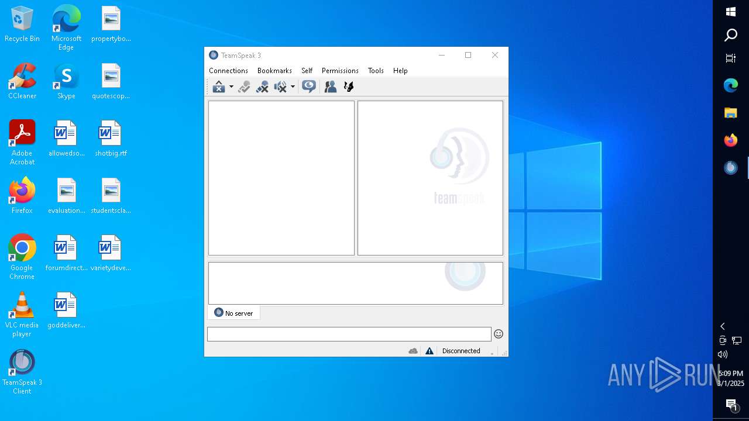Open Google Chrome desktop icon
The height and width of the screenshot is (421, 749).
pos(22,257)
